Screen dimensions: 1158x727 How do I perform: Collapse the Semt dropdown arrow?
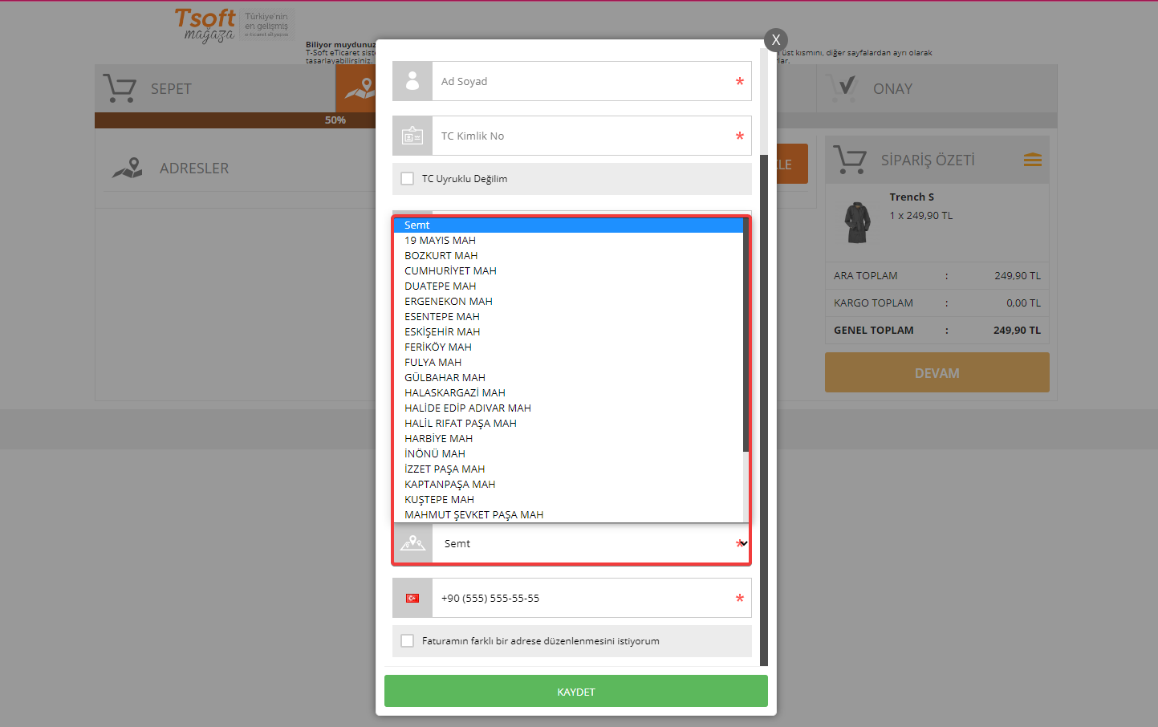744,543
